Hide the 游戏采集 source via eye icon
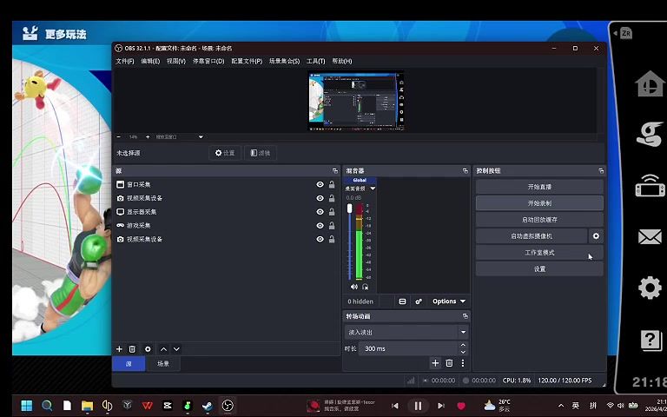 (x=320, y=226)
